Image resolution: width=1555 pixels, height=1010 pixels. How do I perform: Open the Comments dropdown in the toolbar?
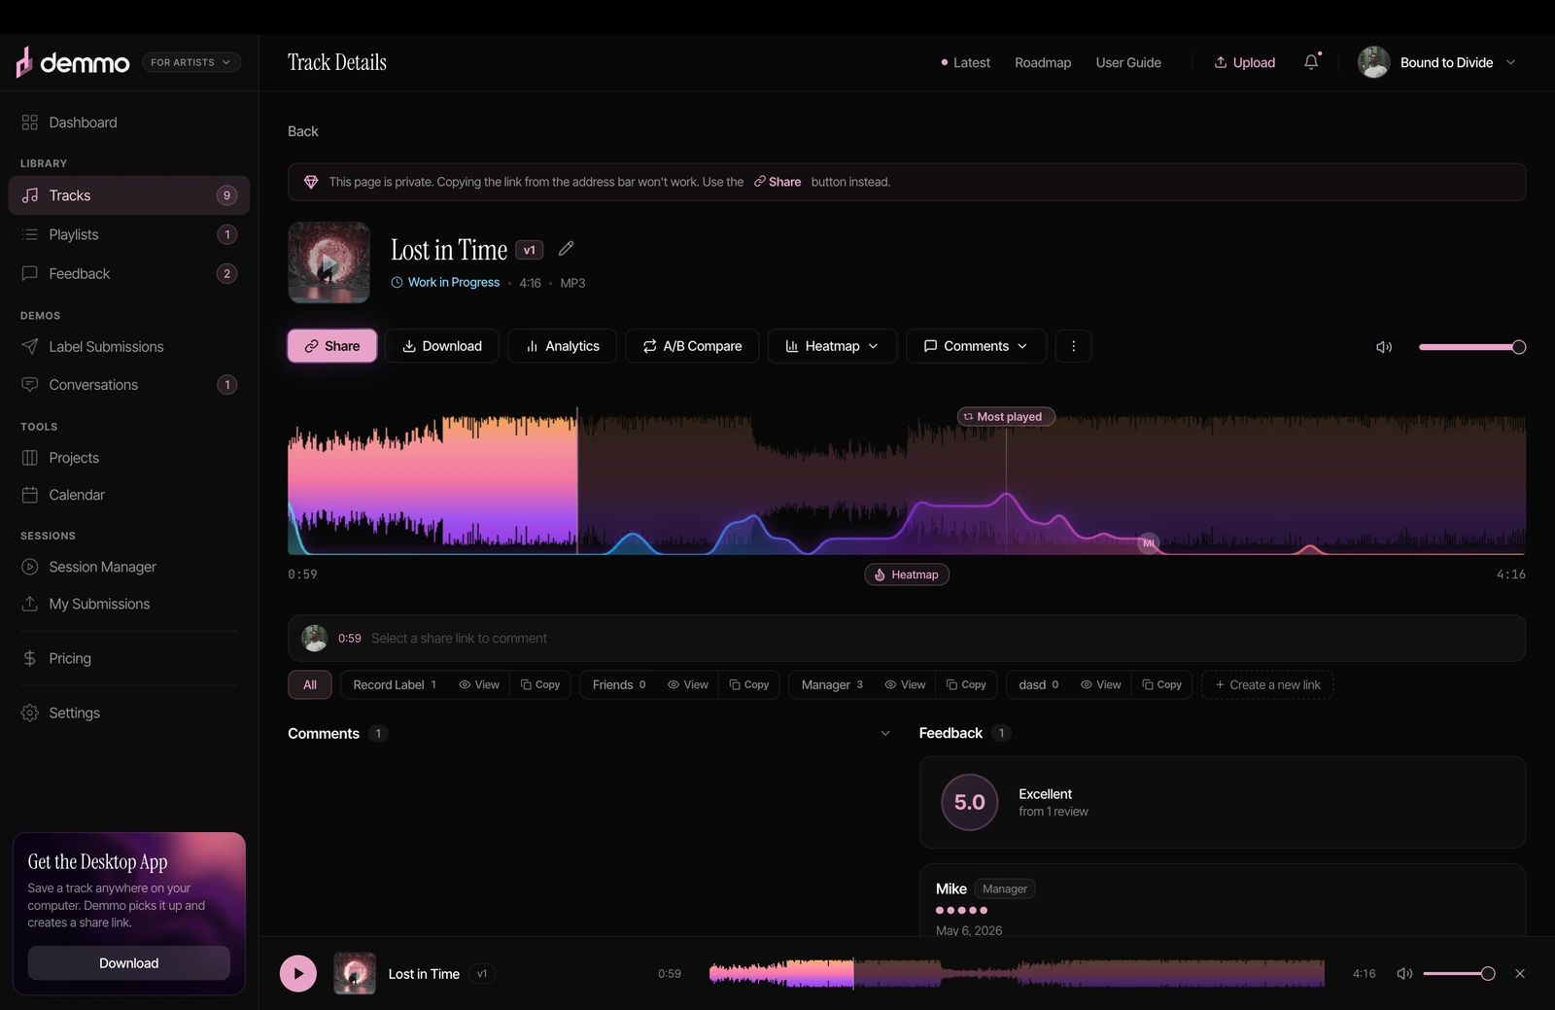[976, 346]
